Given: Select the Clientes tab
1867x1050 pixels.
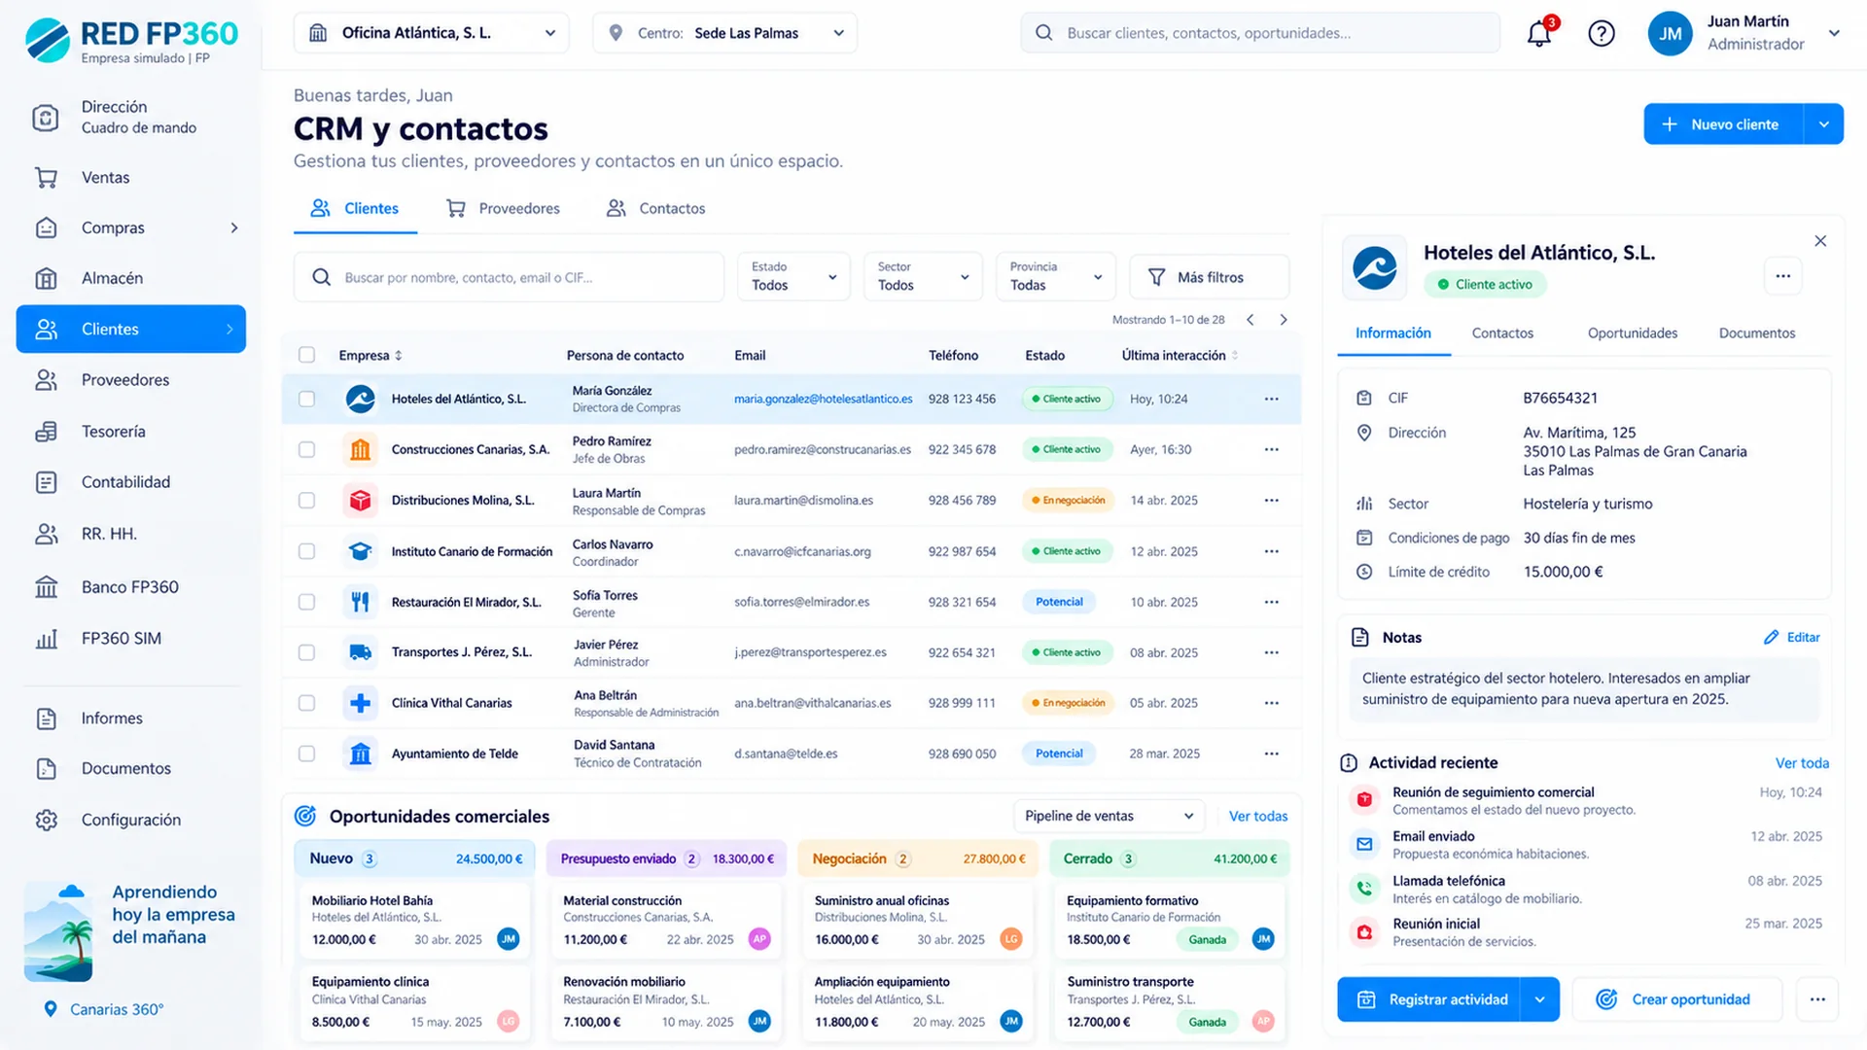Looking at the screenshot, I should [355, 208].
